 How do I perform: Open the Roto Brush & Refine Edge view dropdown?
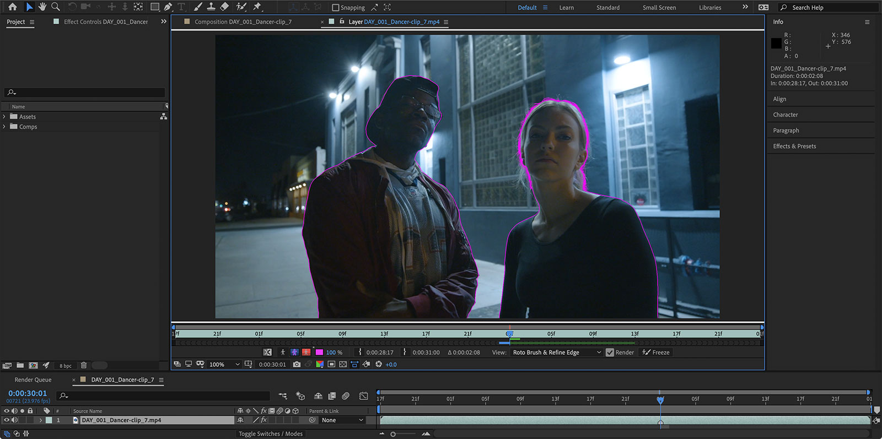(x=557, y=353)
